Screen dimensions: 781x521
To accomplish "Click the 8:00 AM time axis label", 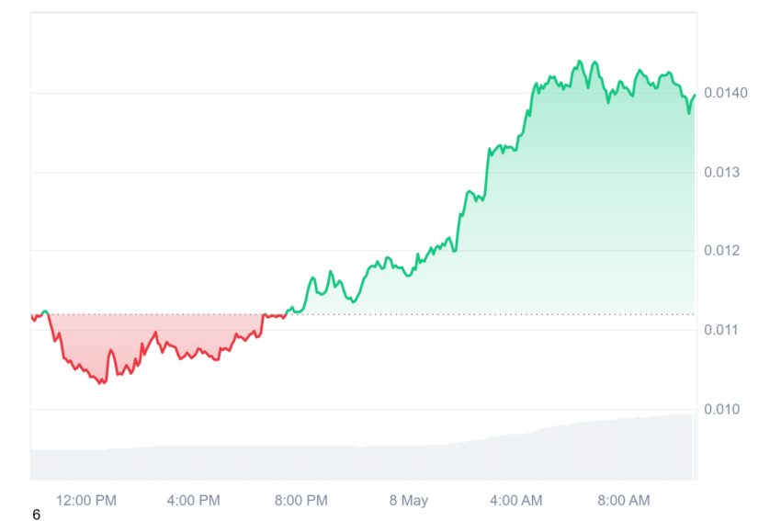I will click(x=624, y=500).
